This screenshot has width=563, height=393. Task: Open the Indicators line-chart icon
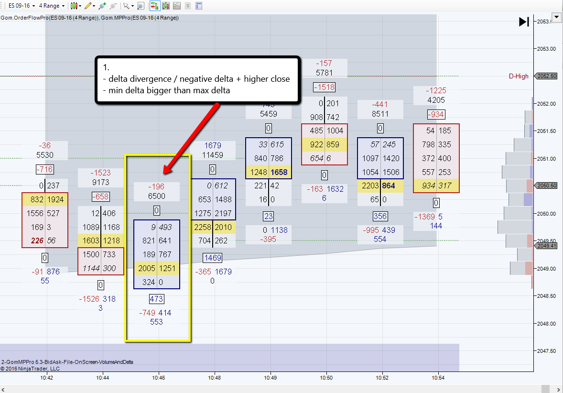(177, 6)
